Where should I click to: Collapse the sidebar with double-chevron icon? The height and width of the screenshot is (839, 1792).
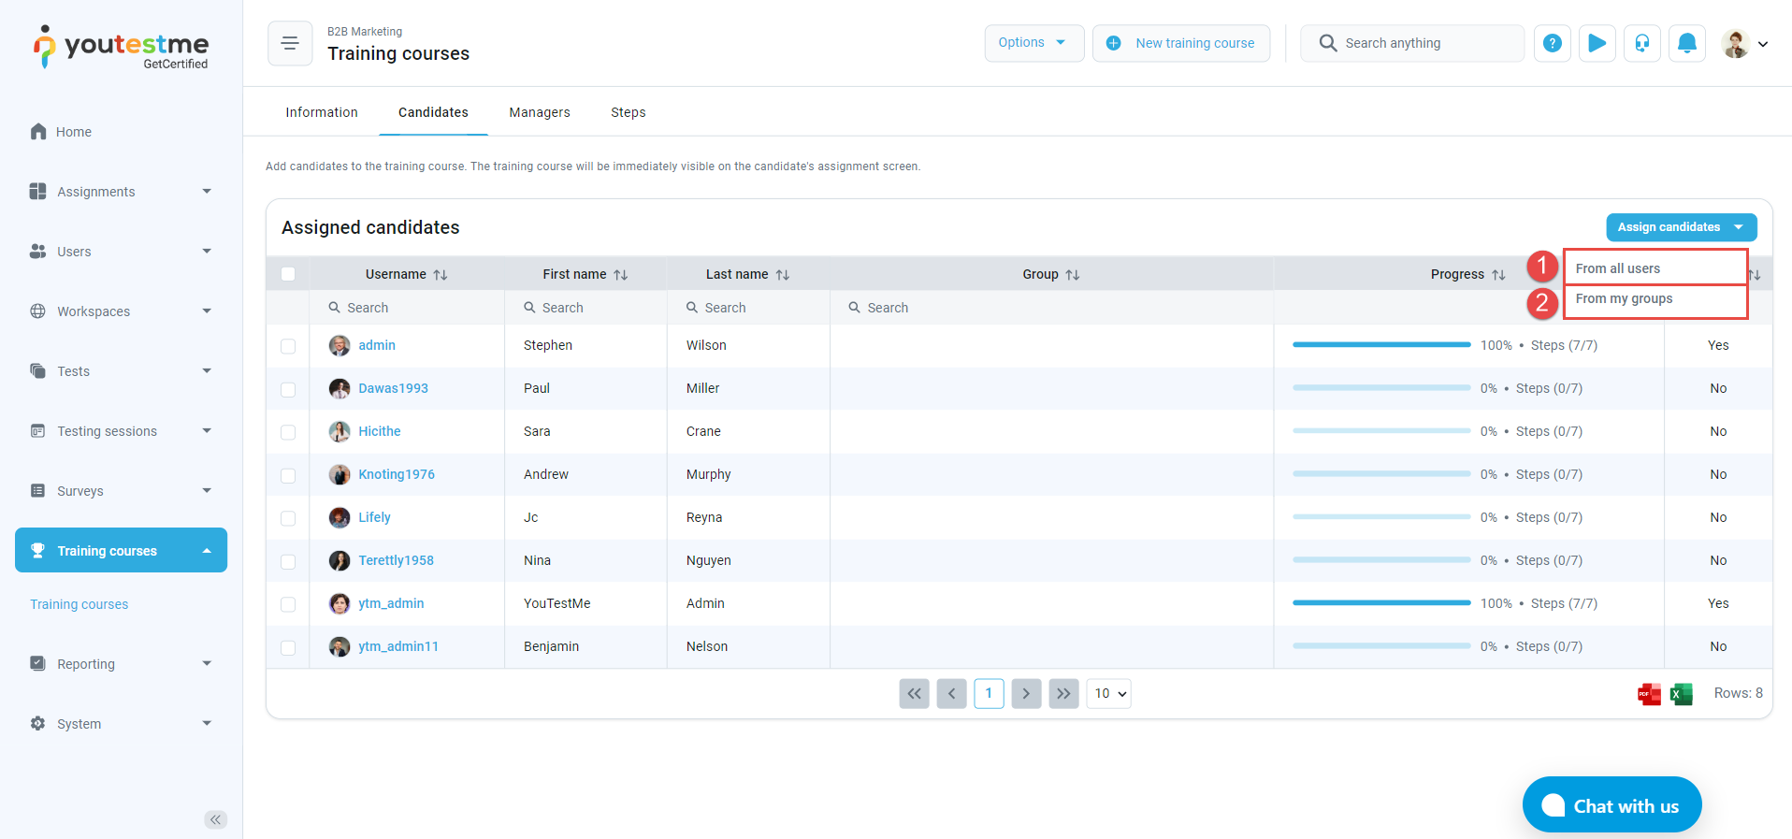[215, 819]
